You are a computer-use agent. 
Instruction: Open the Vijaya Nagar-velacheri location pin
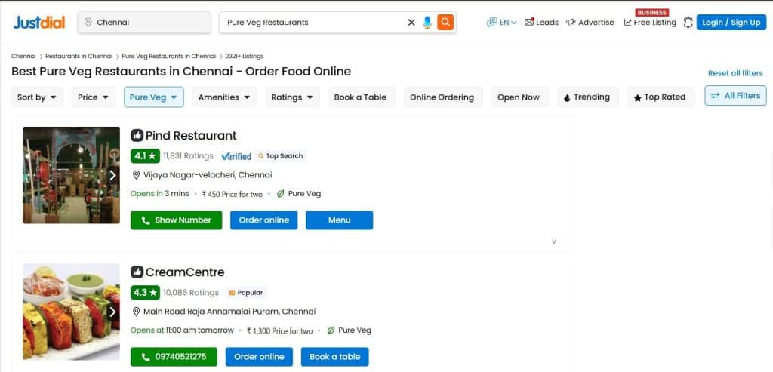tap(137, 175)
